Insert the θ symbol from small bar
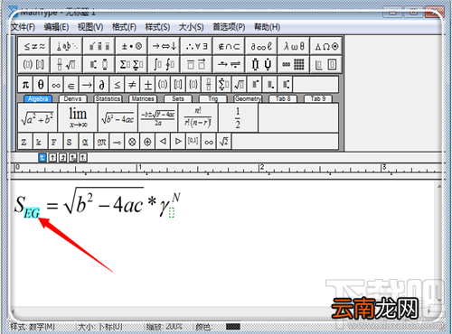Screen dimensions: 452x334 pyautogui.click(x=41, y=85)
